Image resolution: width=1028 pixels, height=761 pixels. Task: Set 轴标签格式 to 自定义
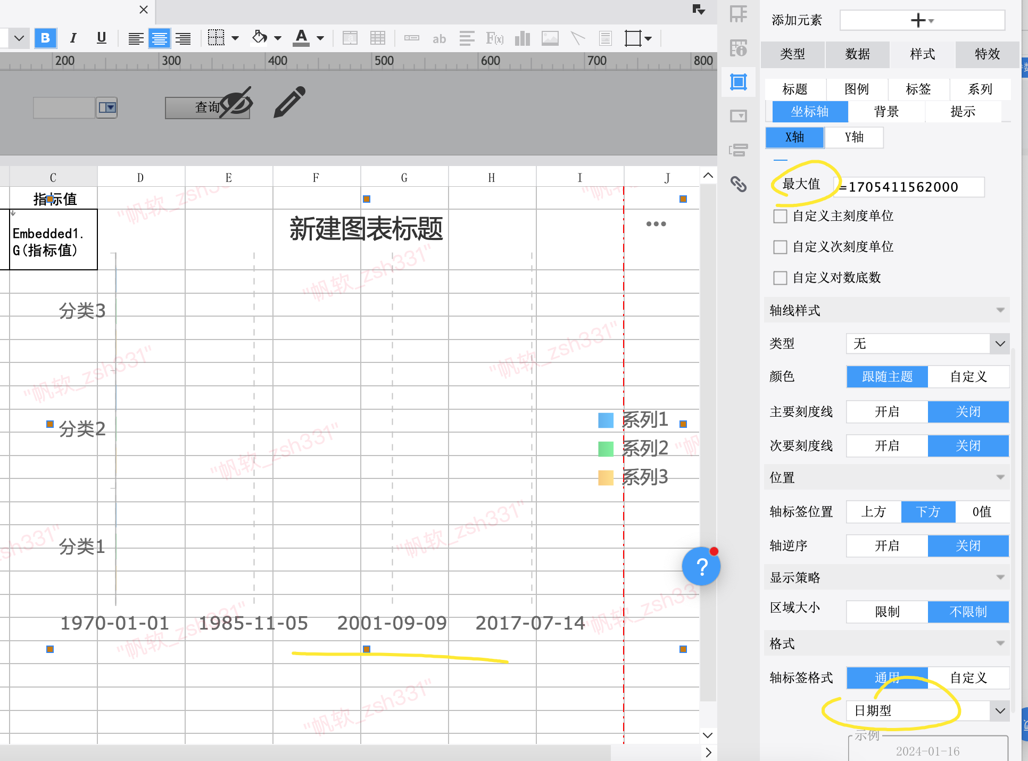(x=968, y=678)
